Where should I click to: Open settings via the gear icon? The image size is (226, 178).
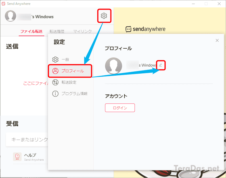tap(104, 16)
